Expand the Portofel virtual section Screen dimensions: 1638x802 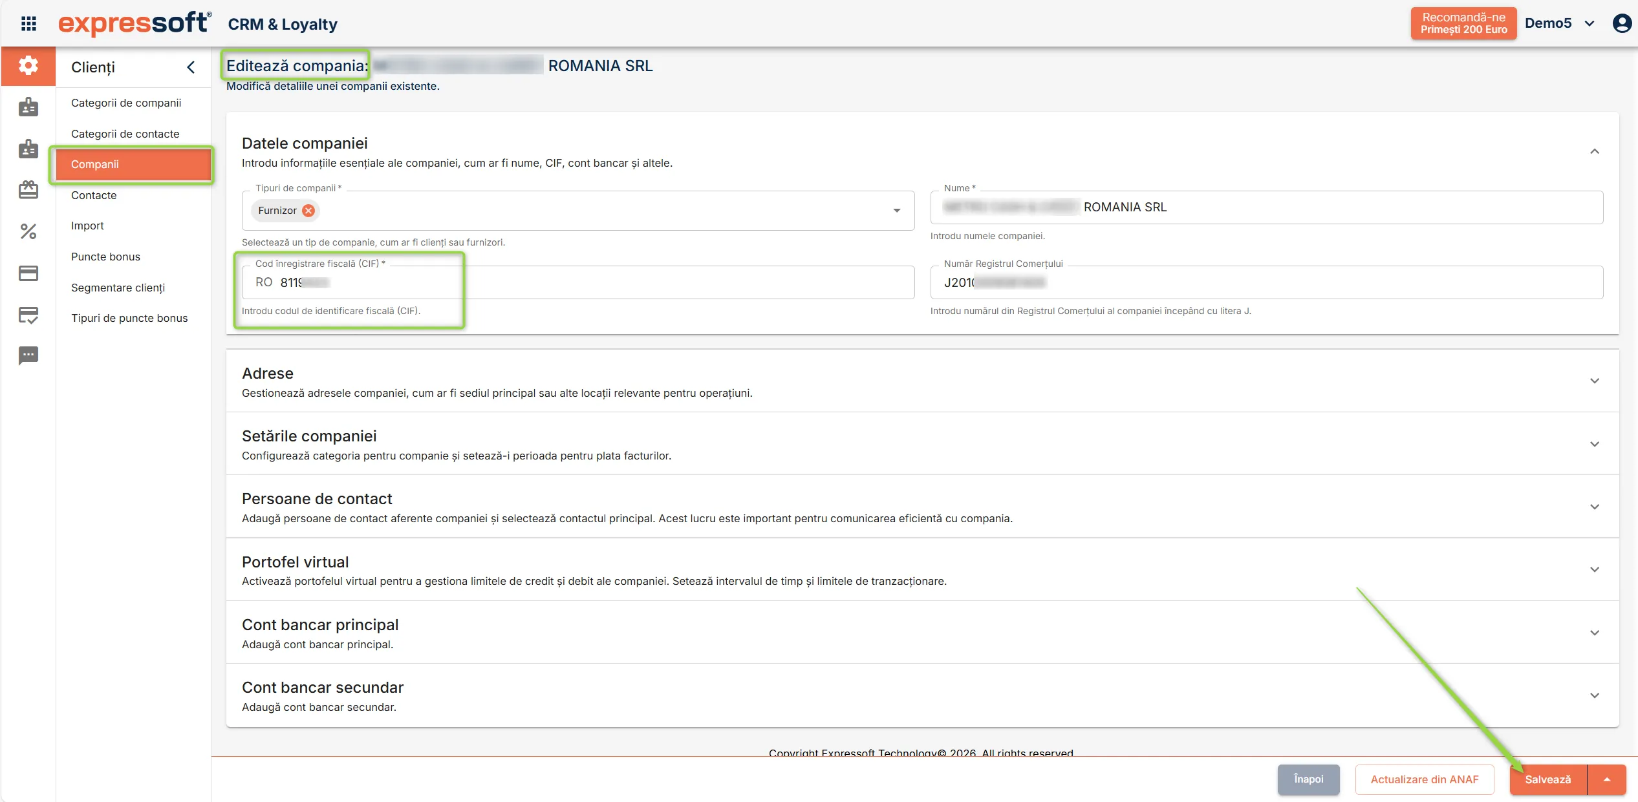tap(1595, 569)
